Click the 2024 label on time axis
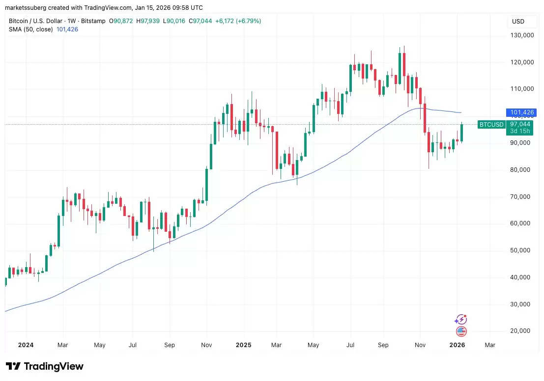Viewport: 544px width, 381px height. [26, 345]
